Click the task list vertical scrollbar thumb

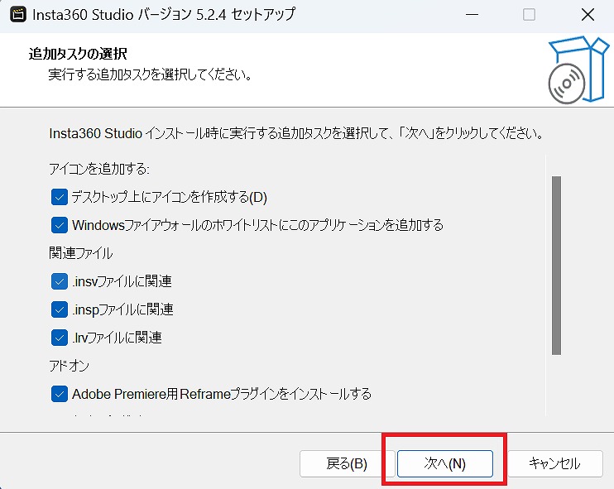pos(556,266)
